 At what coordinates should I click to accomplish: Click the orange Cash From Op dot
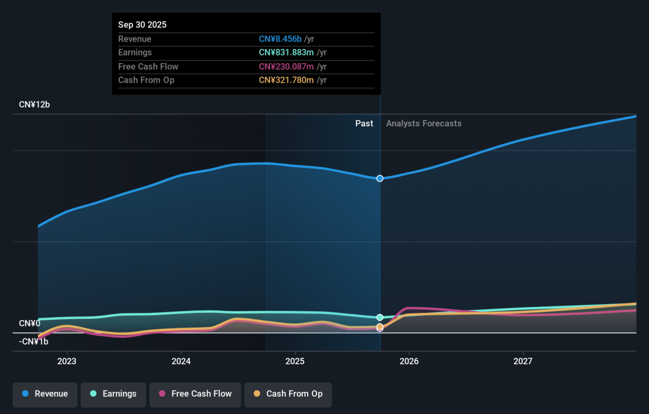click(257, 394)
